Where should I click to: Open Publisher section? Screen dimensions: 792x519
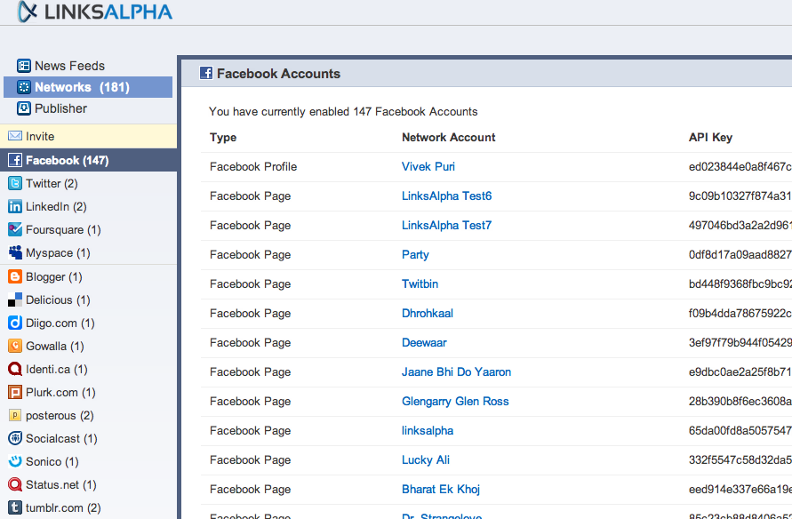(x=60, y=108)
